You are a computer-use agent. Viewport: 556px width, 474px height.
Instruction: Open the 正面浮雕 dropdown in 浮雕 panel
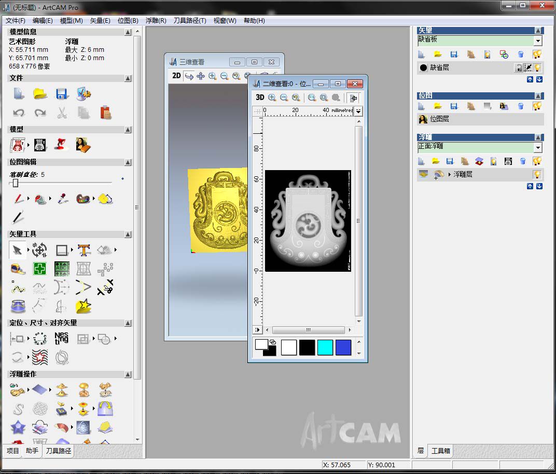(x=538, y=147)
